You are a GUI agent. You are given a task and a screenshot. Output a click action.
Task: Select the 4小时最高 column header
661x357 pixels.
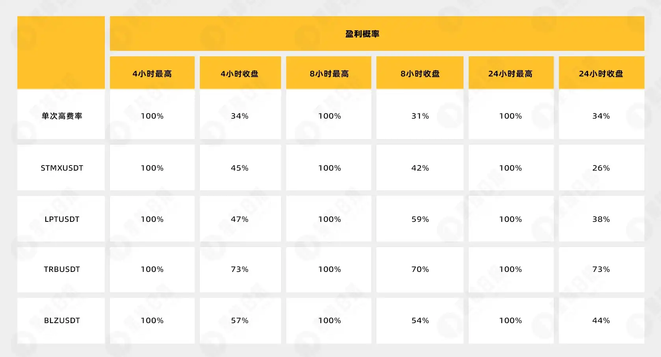(152, 74)
